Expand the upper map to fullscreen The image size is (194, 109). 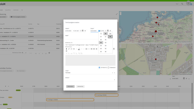191,12
